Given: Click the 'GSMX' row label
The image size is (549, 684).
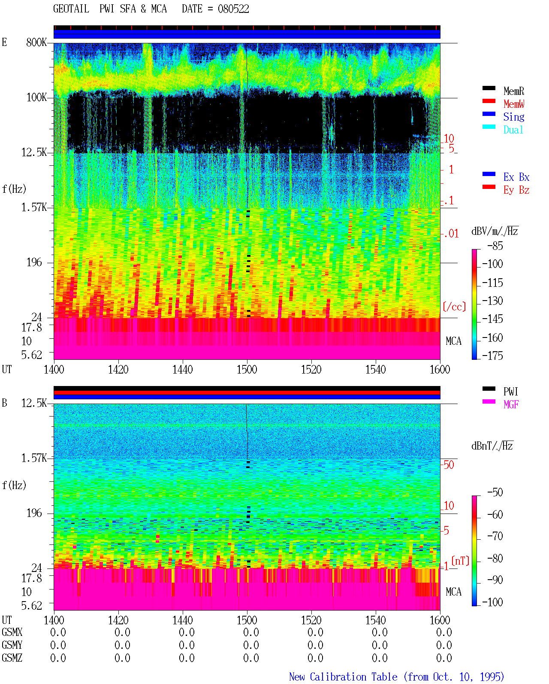Looking at the screenshot, I should point(12,632).
